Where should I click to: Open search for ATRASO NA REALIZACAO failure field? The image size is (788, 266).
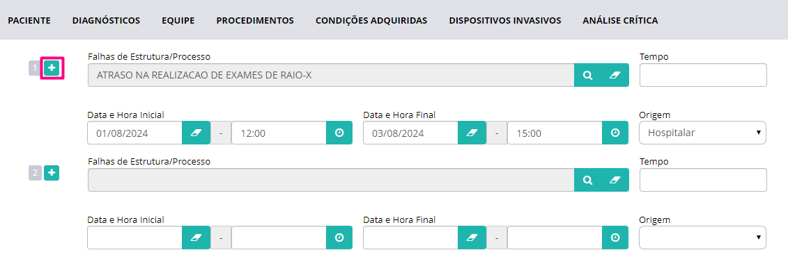(x=587, y=75)
